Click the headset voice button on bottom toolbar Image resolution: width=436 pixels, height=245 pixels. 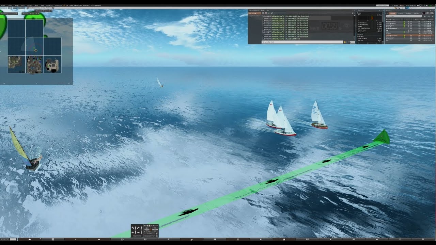[400, 239]
